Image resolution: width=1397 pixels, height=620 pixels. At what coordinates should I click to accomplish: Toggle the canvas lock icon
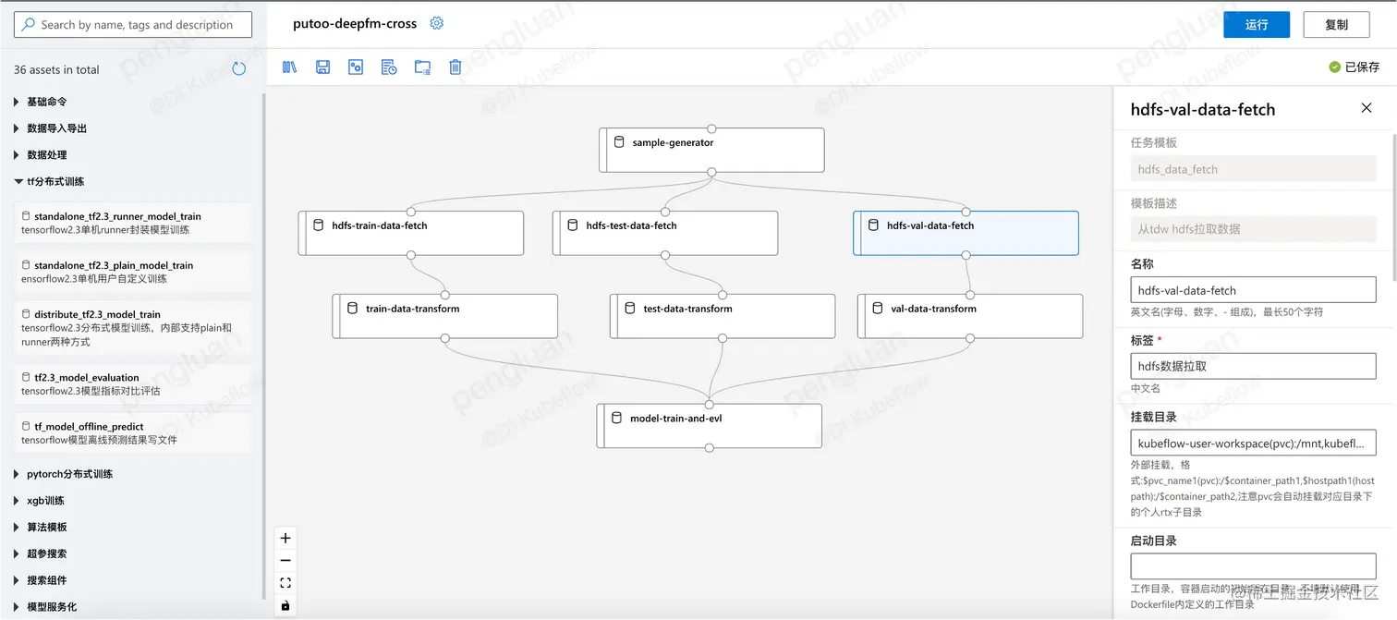(285, 605)
